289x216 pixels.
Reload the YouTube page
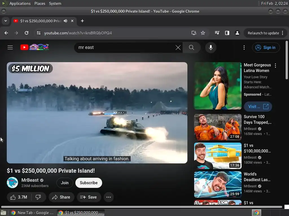pyautogui.click(x=27, y=33)
